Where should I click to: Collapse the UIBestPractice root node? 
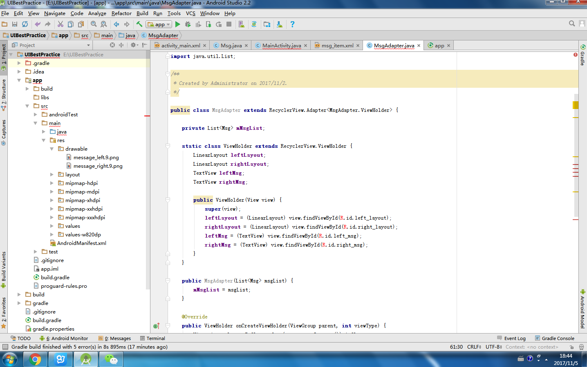tap(11, 54)
